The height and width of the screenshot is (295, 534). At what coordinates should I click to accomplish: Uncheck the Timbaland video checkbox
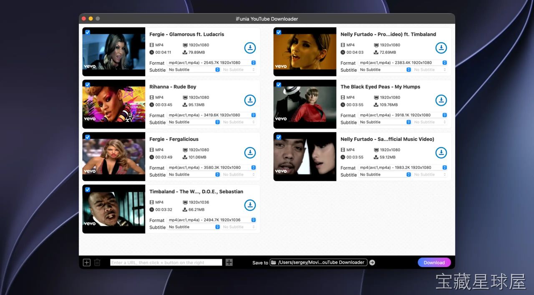[x=88, y=189]
